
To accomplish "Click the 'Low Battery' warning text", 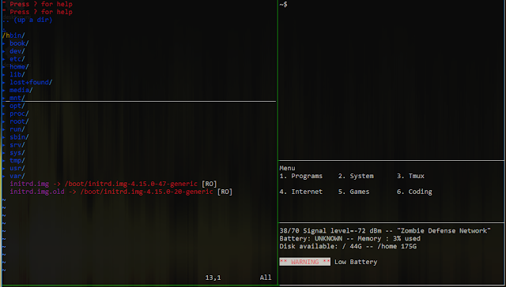I will click(x=356, y=262).
